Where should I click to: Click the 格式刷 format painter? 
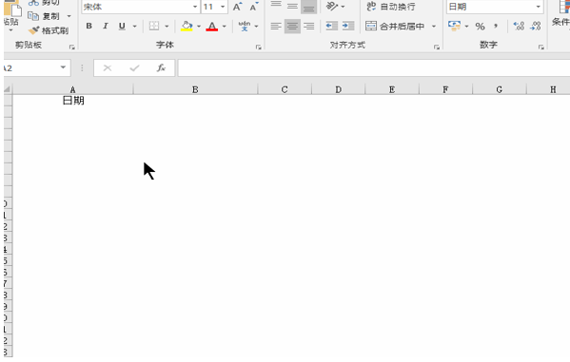(49, 30)
